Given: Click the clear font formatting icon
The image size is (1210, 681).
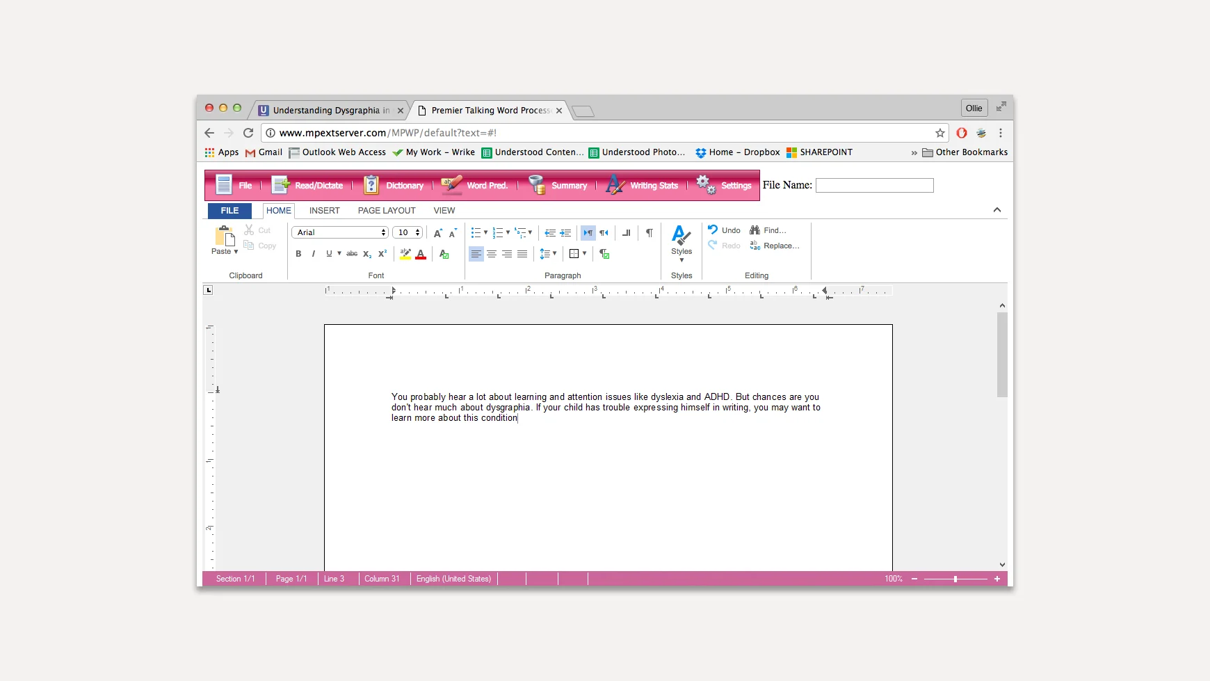Looking at the screenshot, I should click(x=444, y=254).
